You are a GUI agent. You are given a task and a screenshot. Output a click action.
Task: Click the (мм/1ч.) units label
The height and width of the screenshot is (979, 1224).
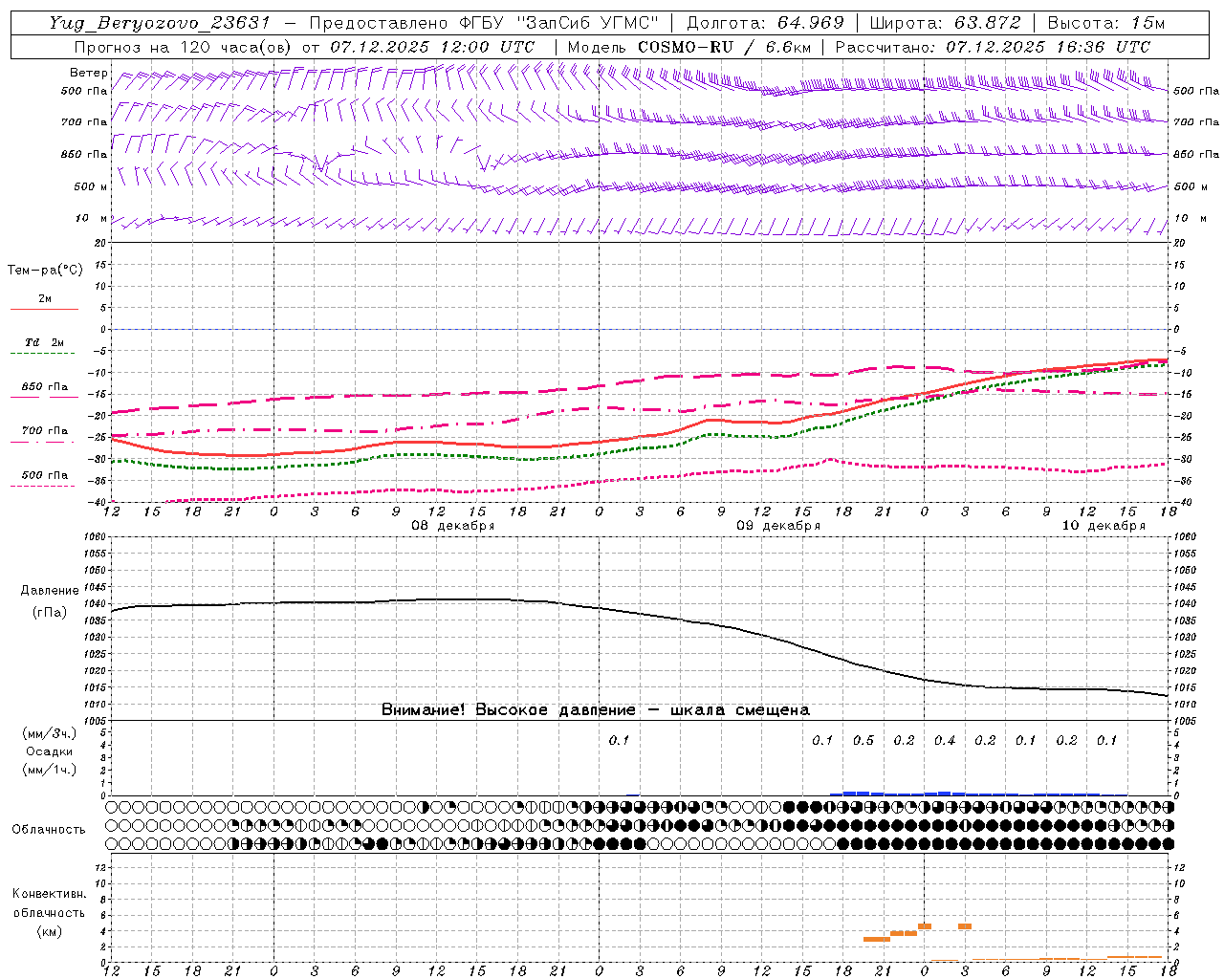coord(50,770)
